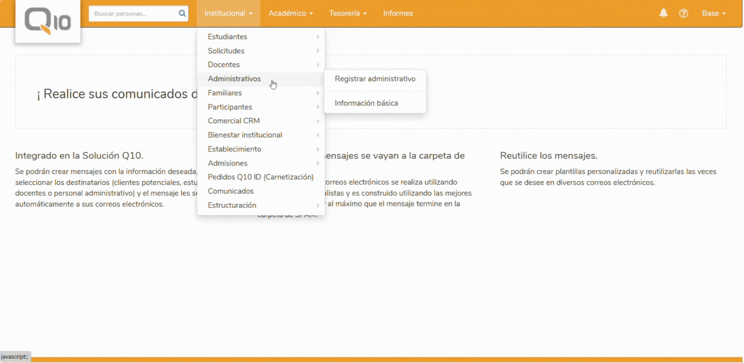The height and width of the screenshot is (363, 744).
Task: Type in the Buscar personas field
Action: [x=133, y=13]
